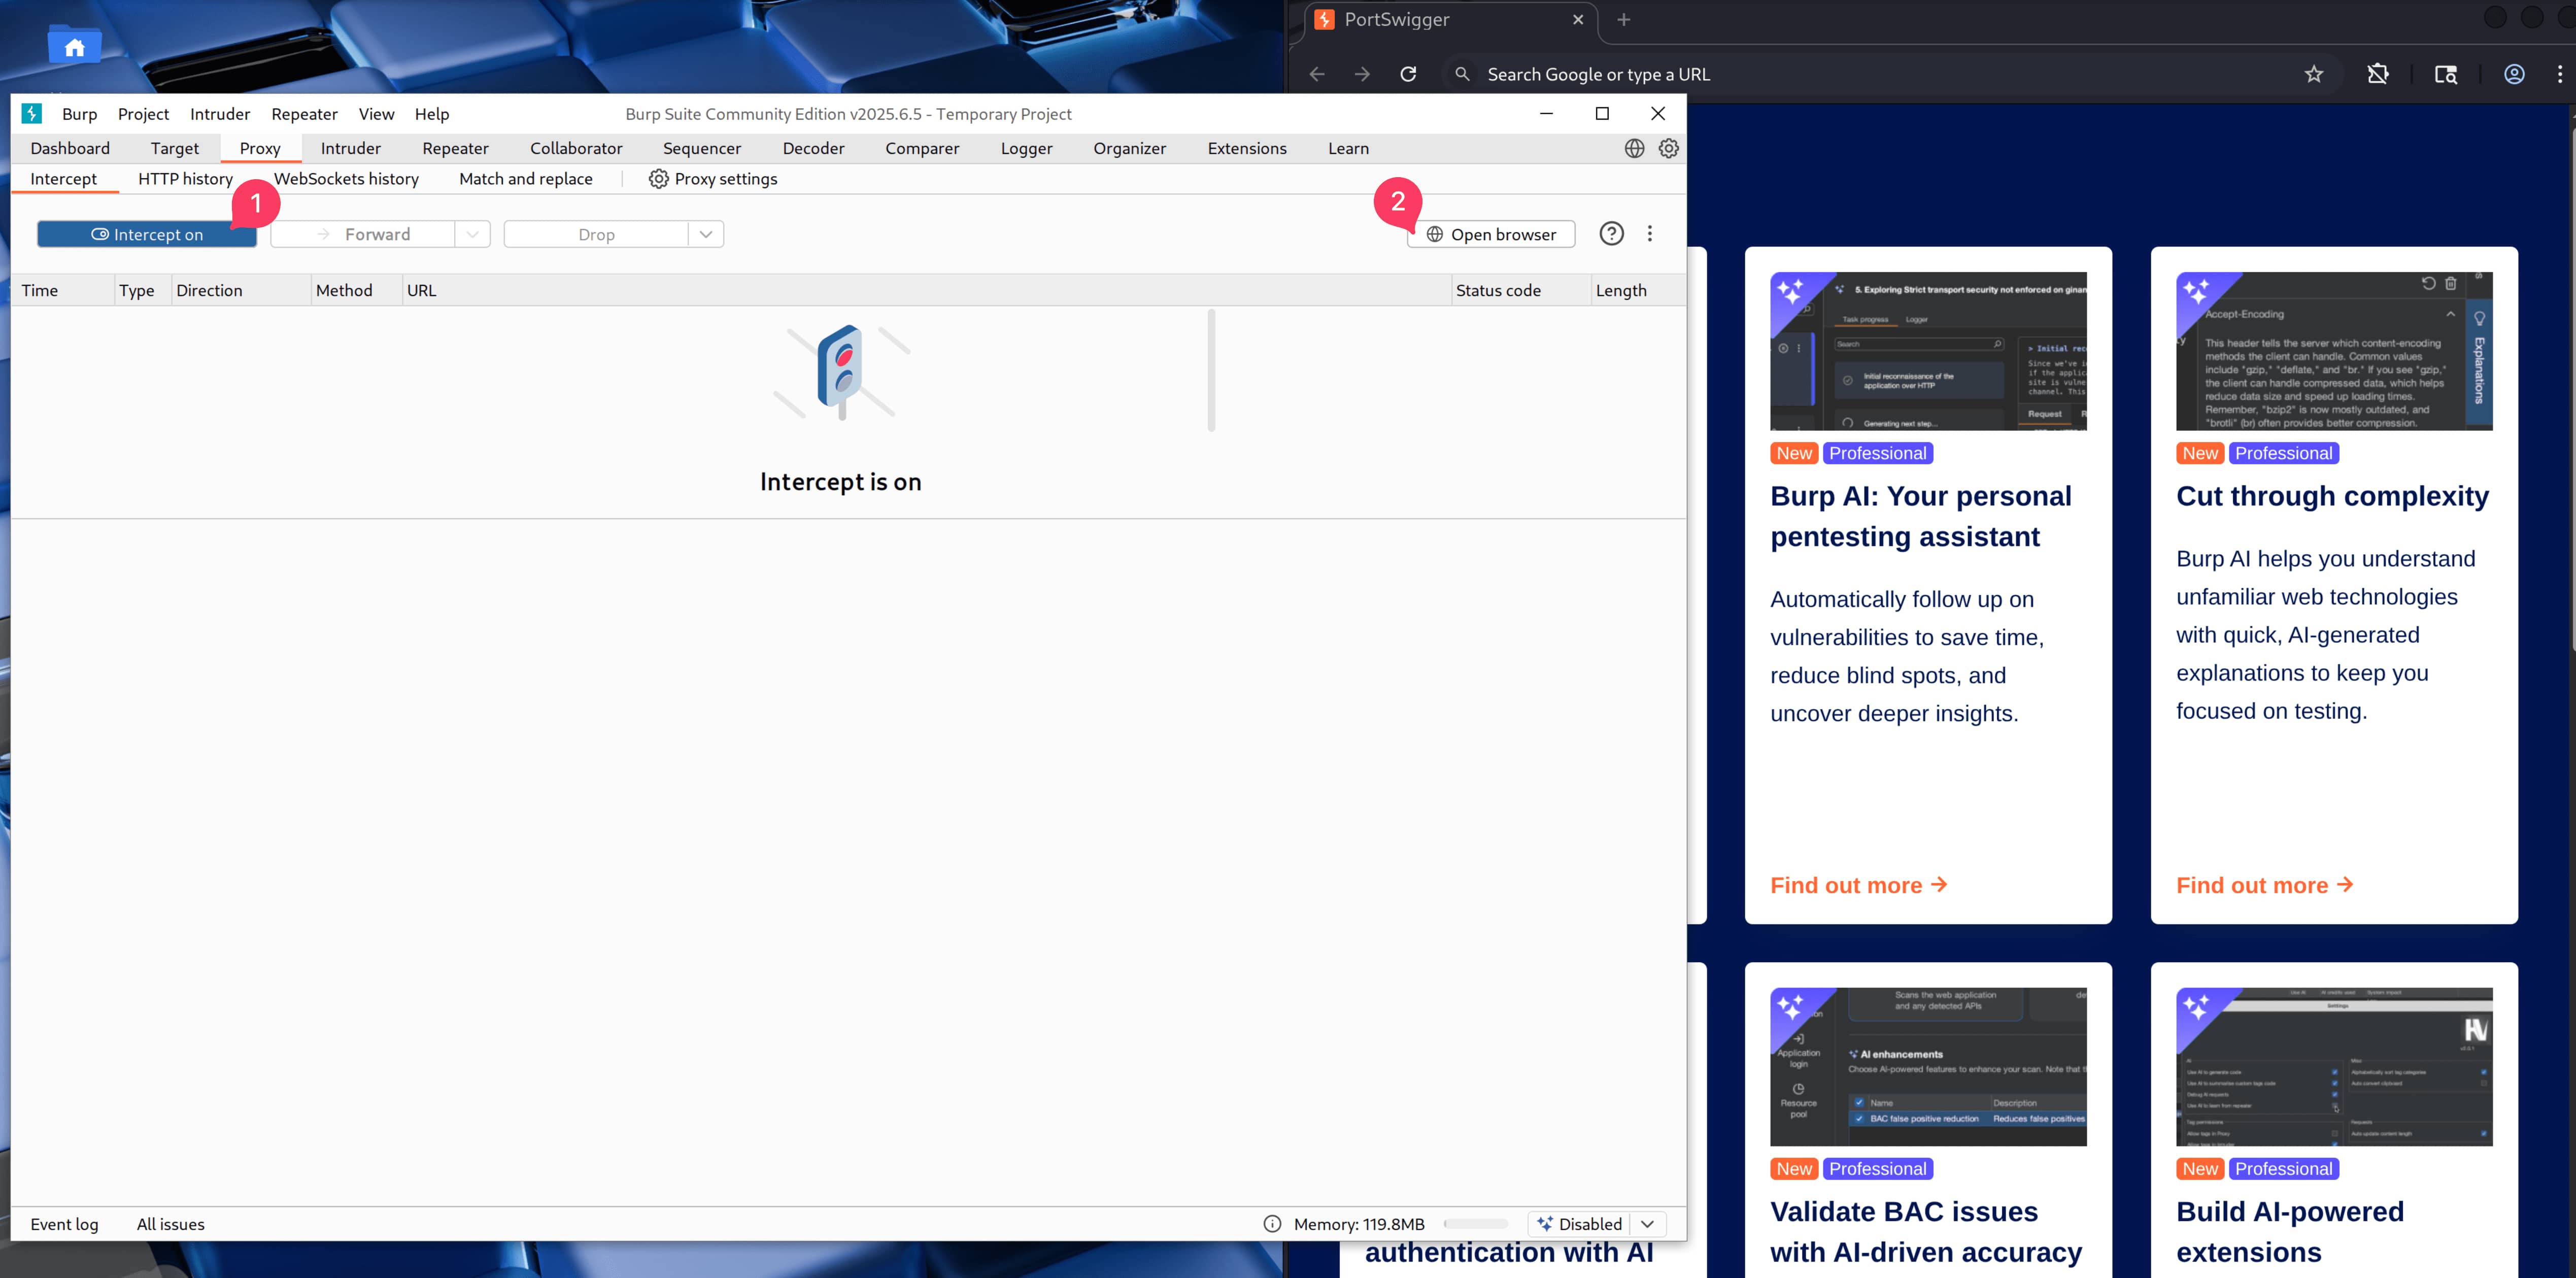This screenshot has width=2576, height=1278.
Task: Click the Burp settings gear icon
Action: 1668,148
